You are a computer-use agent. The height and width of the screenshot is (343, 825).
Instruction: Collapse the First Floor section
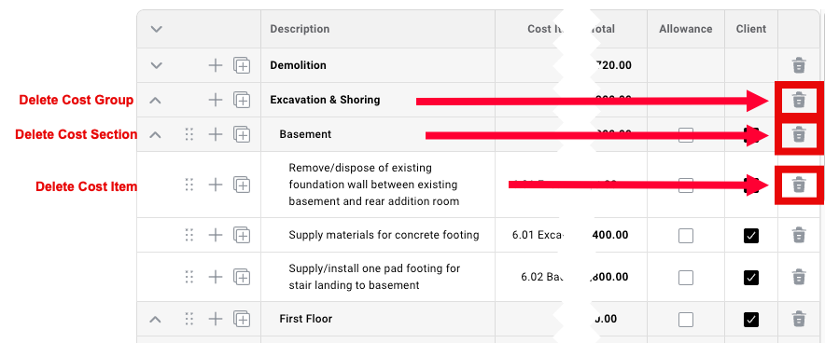coord(155,319)
